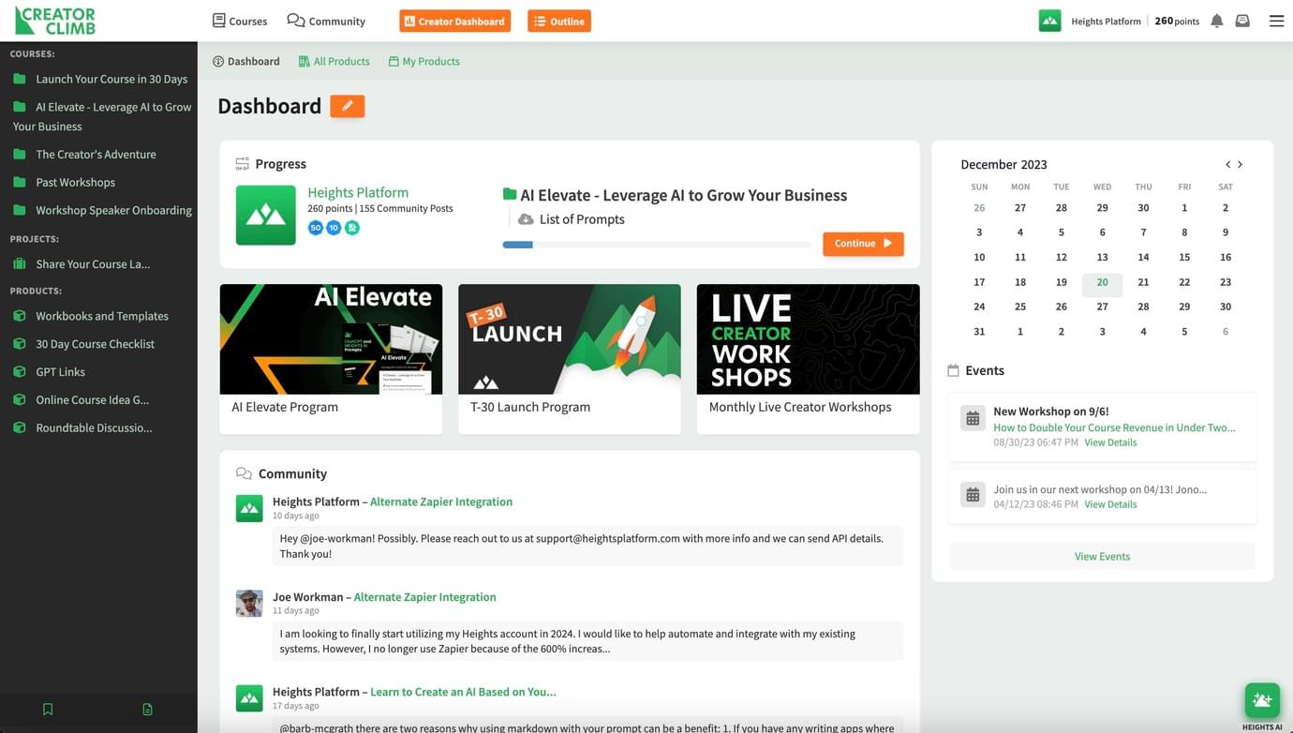
Task: Open the T-30 Launch Program thumbnail
Action: pyautogui.click(x=569, y=339)
